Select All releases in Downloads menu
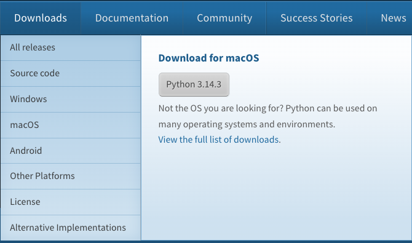Image resolution: width=412 pixels, height=243 pixels. pos(71,47)
